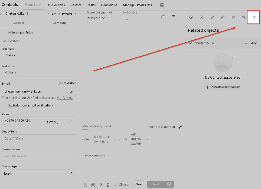Add a follower with the Followers button

click(127, 19)
